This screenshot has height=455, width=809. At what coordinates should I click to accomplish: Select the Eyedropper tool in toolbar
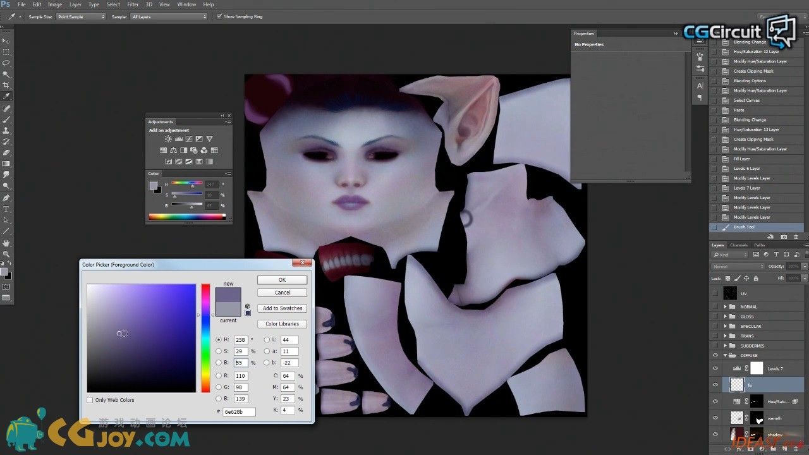click(x=6, y=96)
